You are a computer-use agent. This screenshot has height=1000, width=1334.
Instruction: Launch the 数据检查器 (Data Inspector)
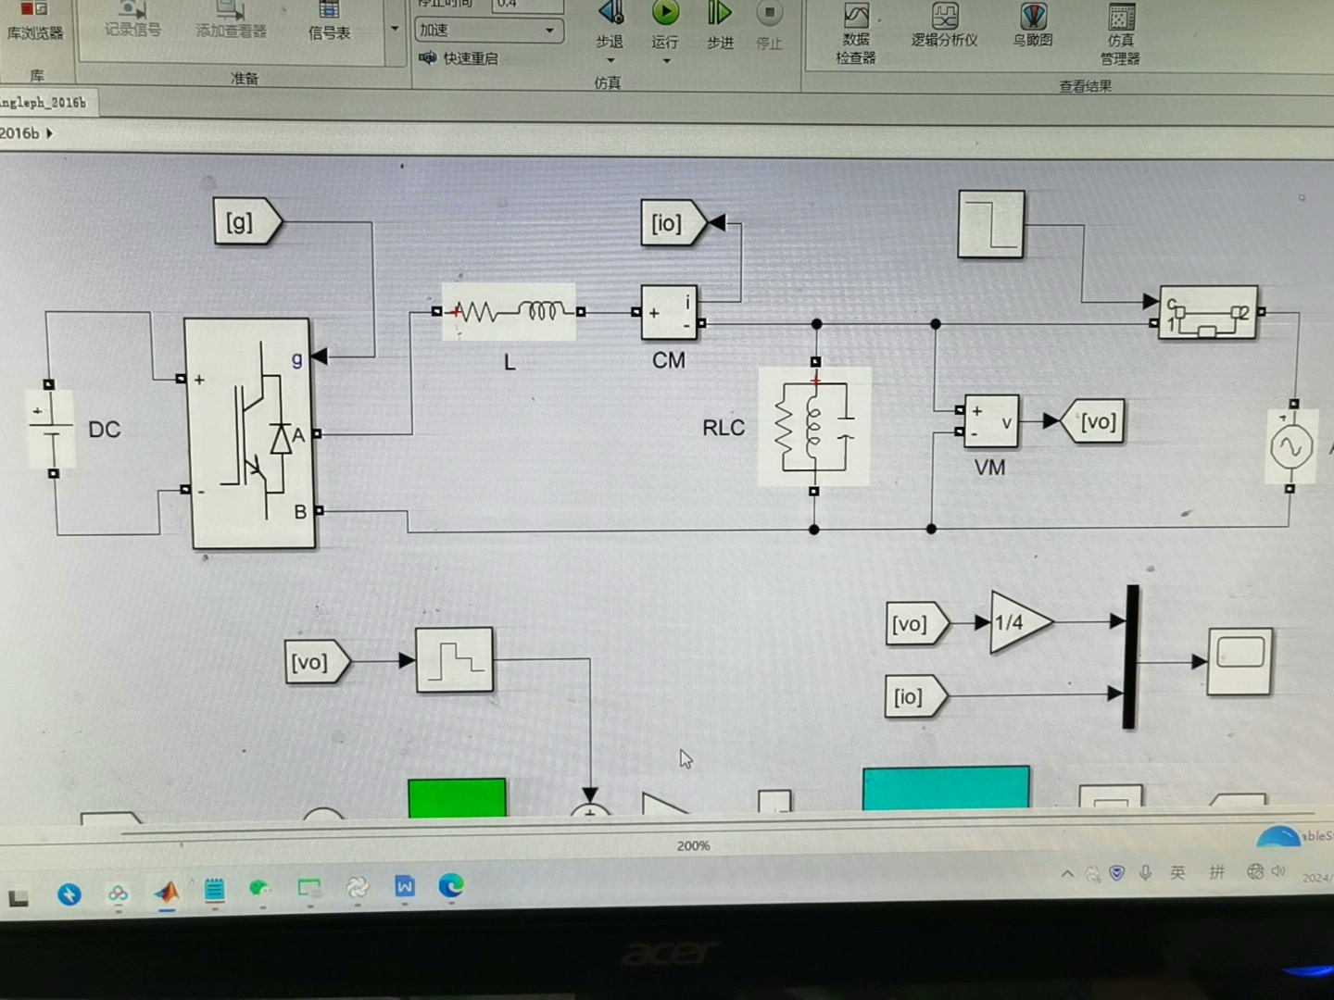click(854, 28)
